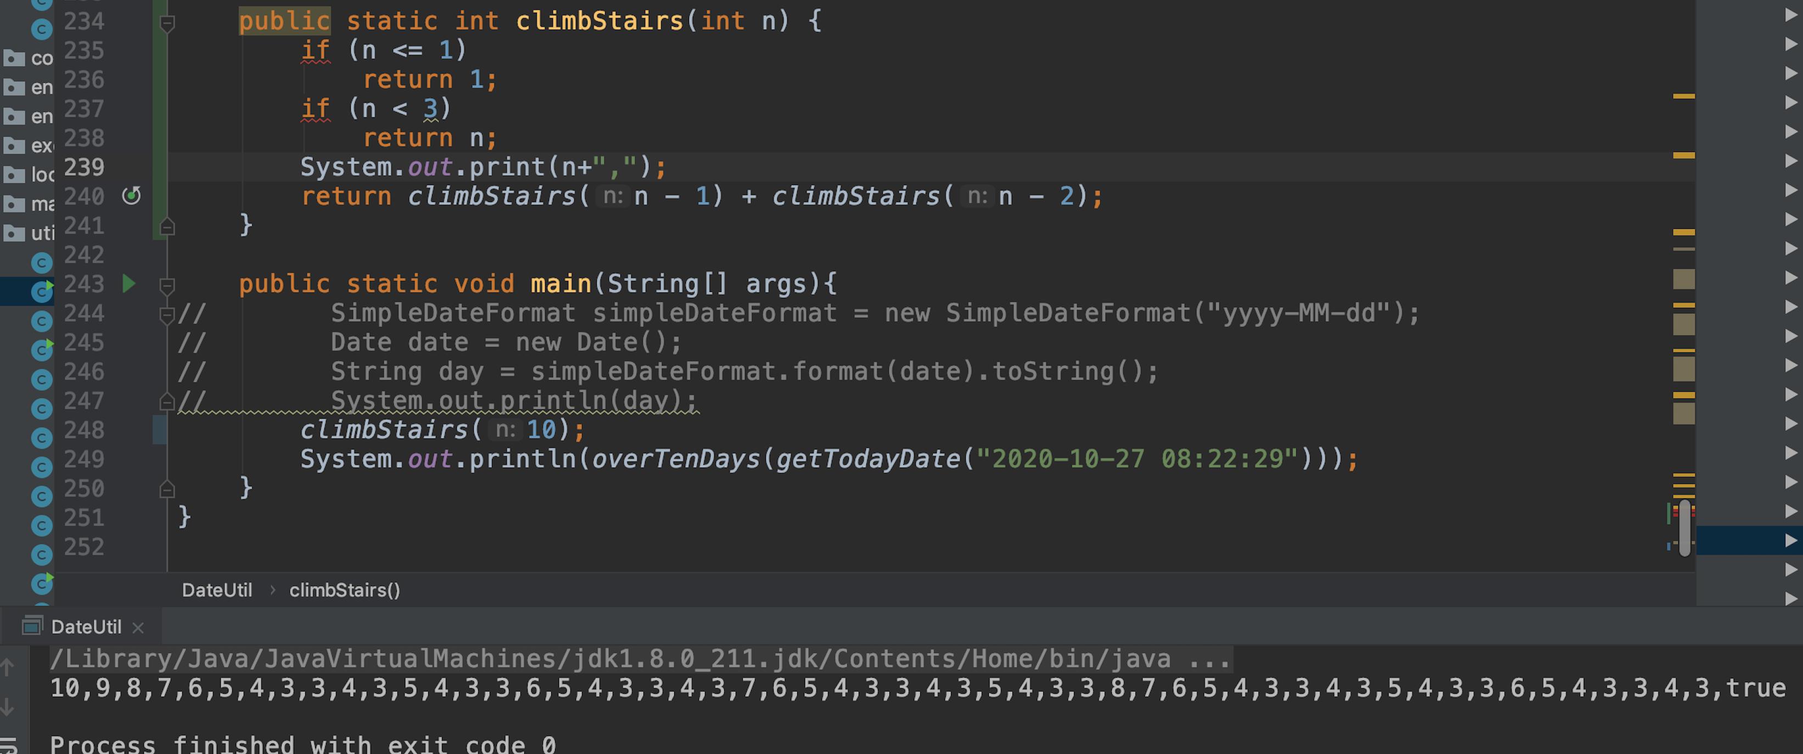Click DateUtil in the breadcrumb bar
This screenshot has height=754, width=1803.
tap(216, 590)
